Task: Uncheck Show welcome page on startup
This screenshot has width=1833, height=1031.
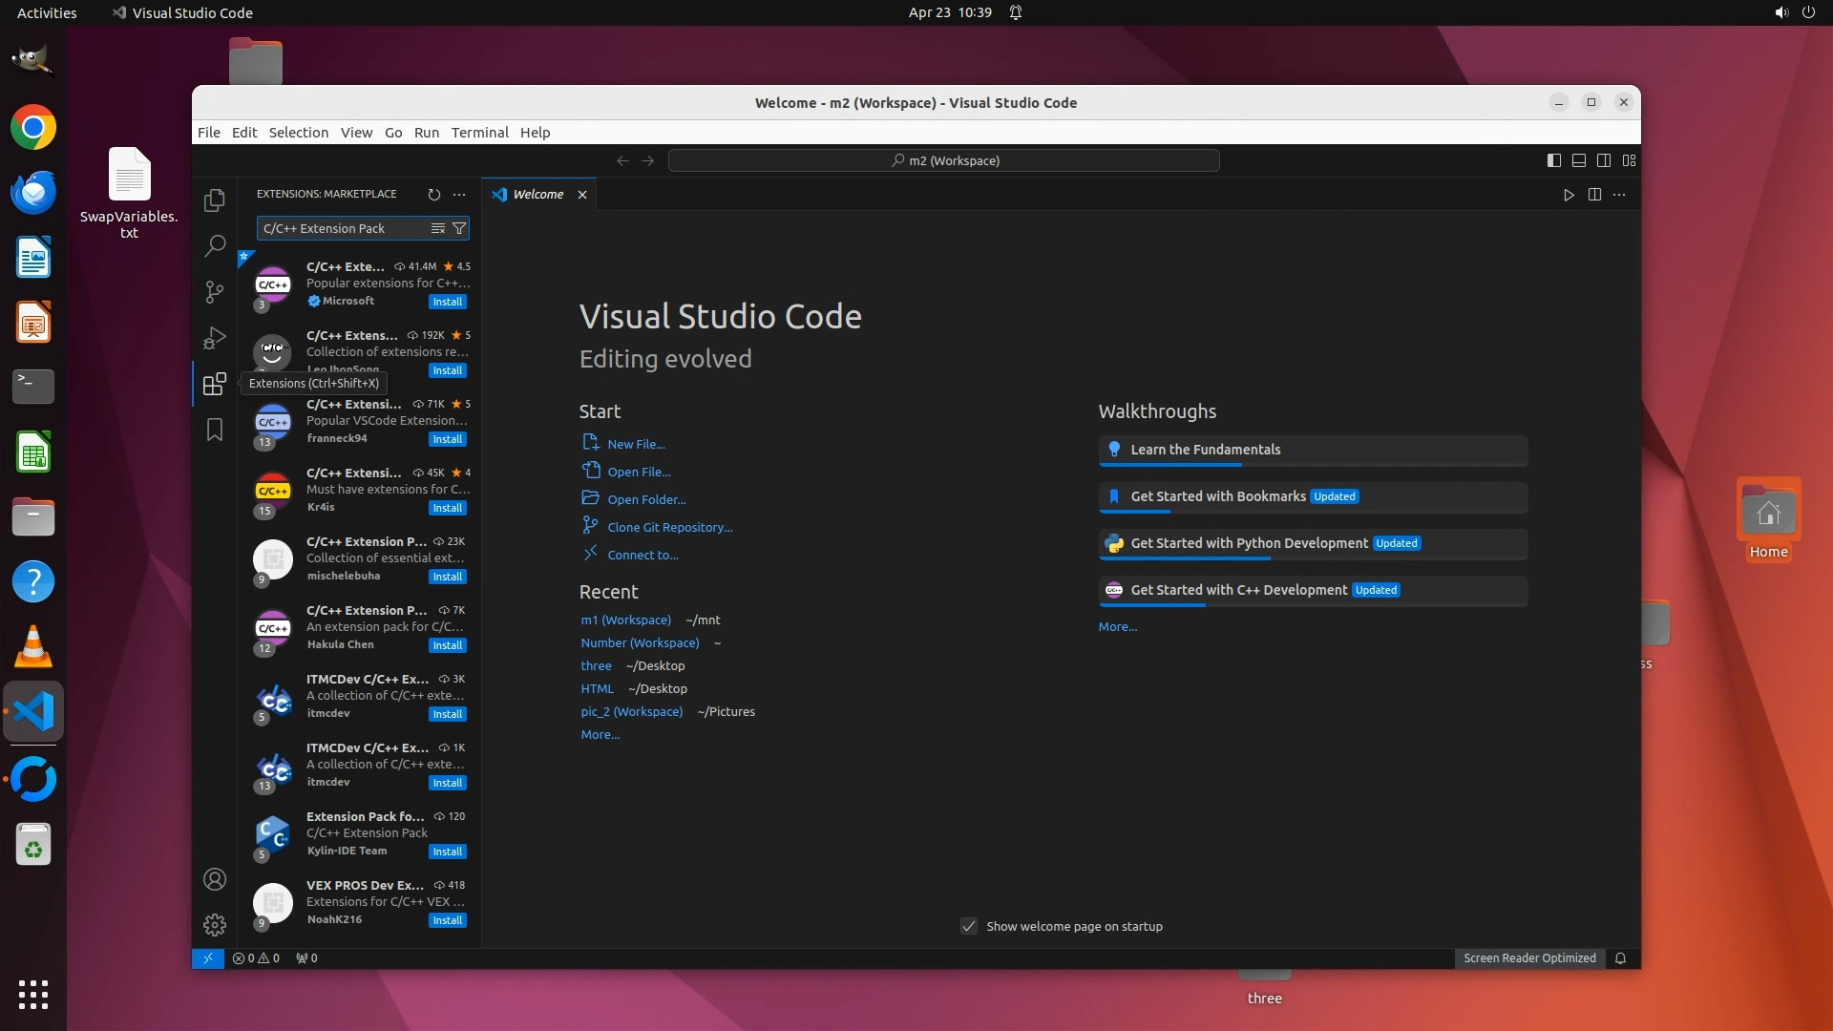Action: point(969,926)
